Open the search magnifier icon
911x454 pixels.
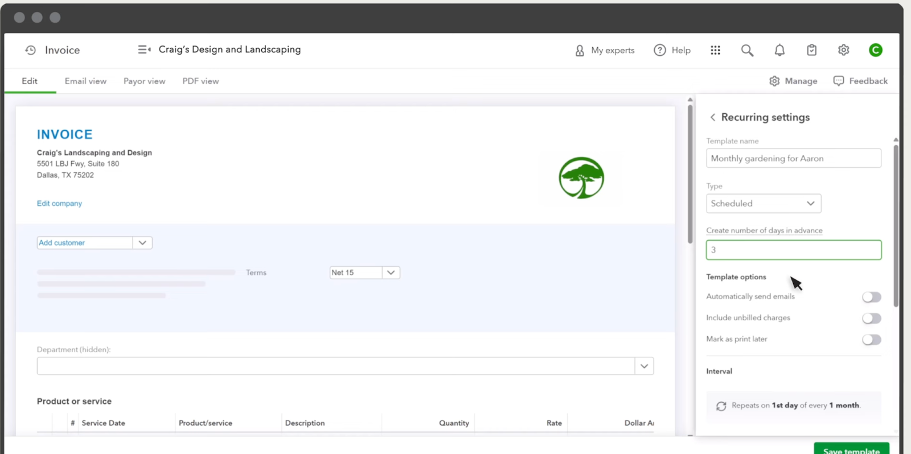748,50
